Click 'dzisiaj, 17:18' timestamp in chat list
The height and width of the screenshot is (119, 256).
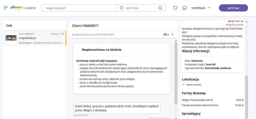pos(57,34)
